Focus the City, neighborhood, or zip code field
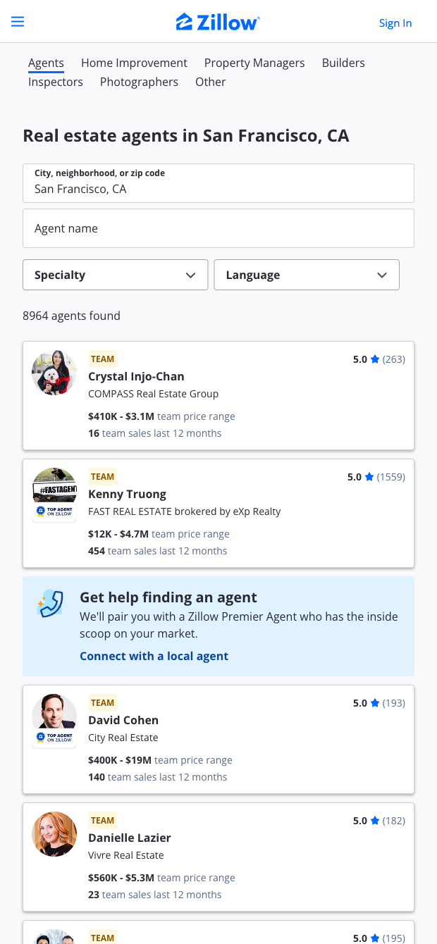This screenshot has width=437, height=944. pyautogui.click(x=218, y=189)
